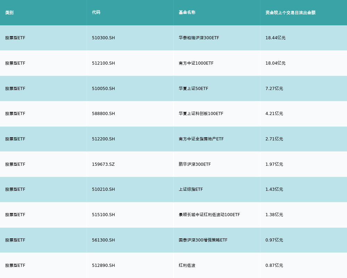347x278 pixels.
Task: Click the 18.44亿元 outflow amount
Action: (276, 38)
